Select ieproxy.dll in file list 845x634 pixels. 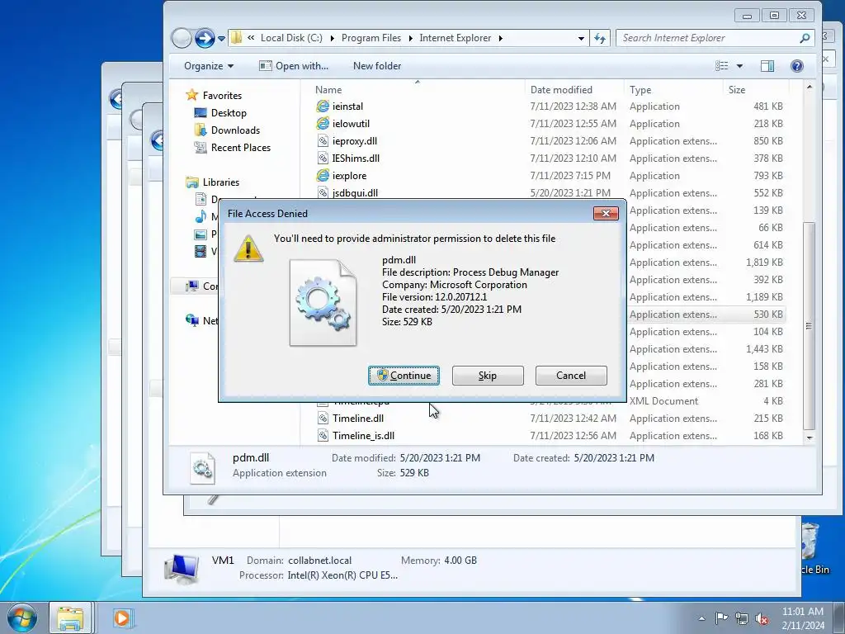(x=355, y=140)
